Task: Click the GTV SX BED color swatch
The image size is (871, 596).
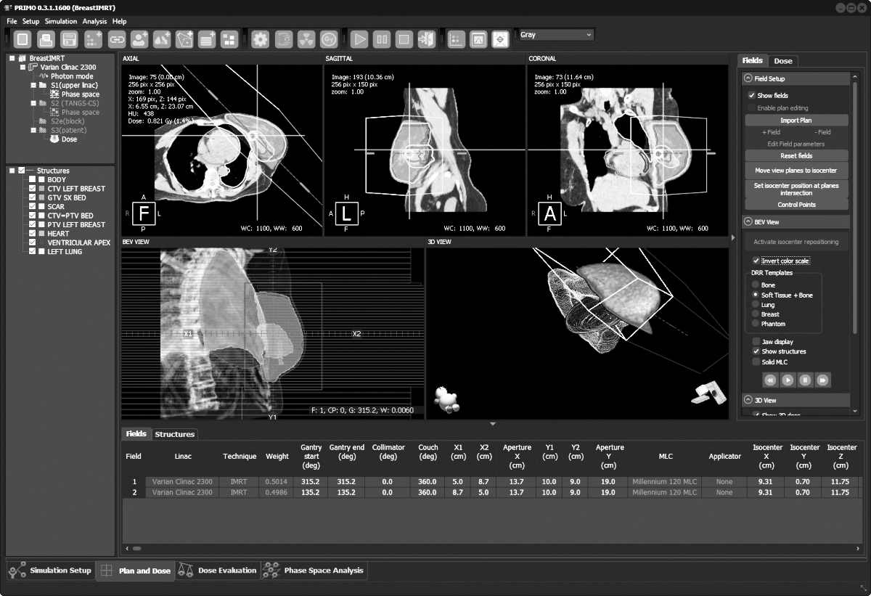Action: tap(42, 197)
